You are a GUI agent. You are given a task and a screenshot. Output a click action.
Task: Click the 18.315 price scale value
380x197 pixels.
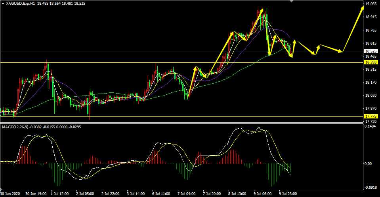tap(370, 69)
